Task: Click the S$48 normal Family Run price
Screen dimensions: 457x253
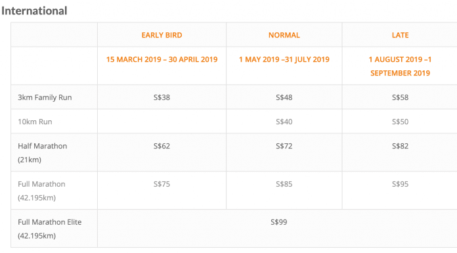Action: click(284, 97)
